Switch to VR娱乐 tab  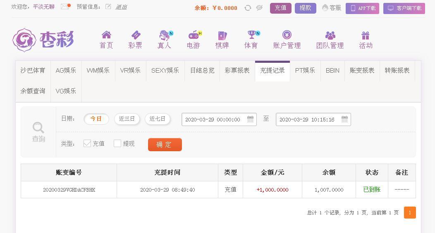[x=130, y=71]
